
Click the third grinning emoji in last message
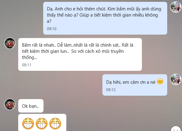tap(55, 124)
